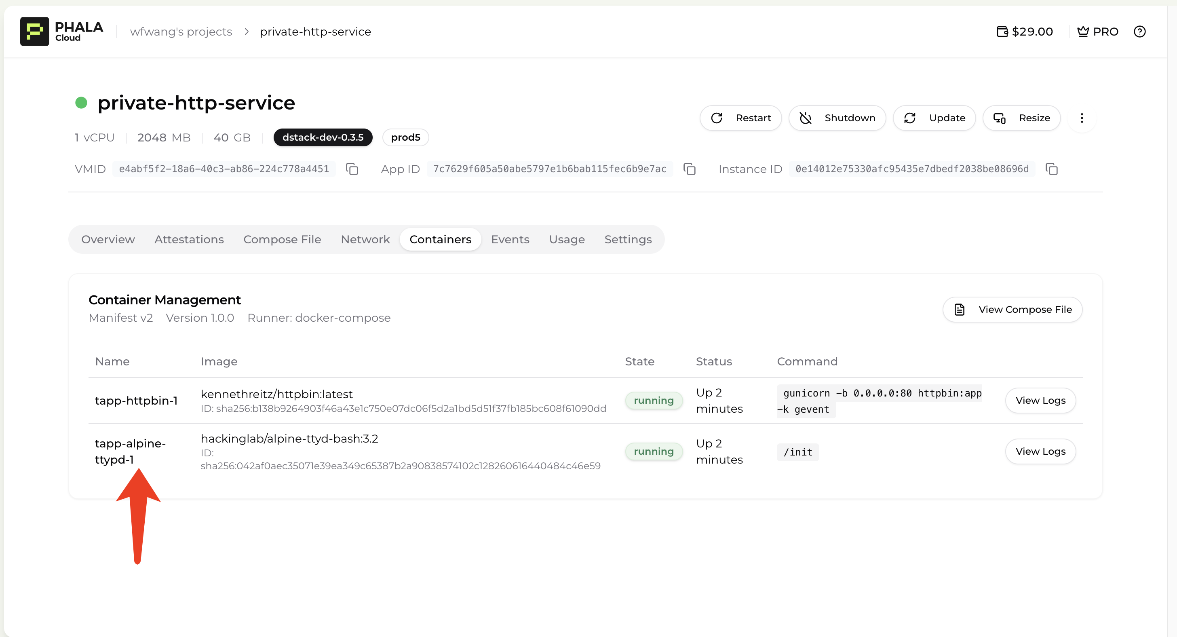This screenshot has height=637, width=1177.
Task: Copy the Instance ID value
Action: [x=1051, y=169]
